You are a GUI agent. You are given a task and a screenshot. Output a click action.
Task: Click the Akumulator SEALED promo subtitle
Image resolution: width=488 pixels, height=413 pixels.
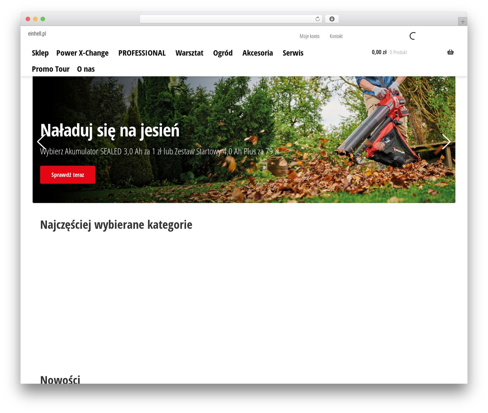(x=159, y=152)
